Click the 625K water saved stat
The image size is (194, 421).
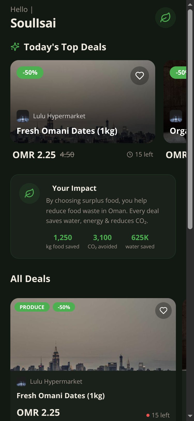(140, 242)
